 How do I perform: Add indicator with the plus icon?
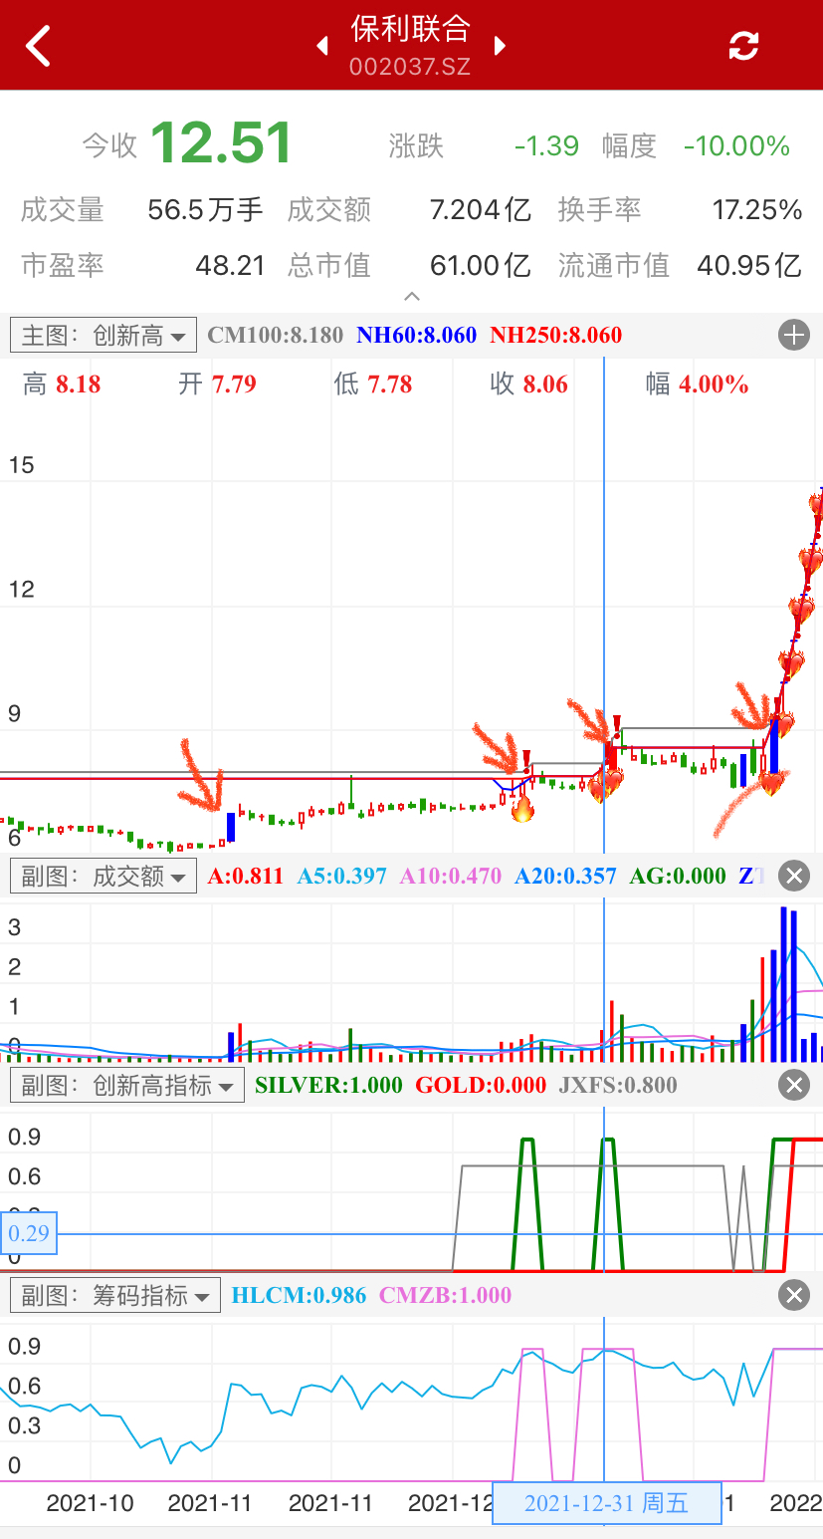(794, 336)
